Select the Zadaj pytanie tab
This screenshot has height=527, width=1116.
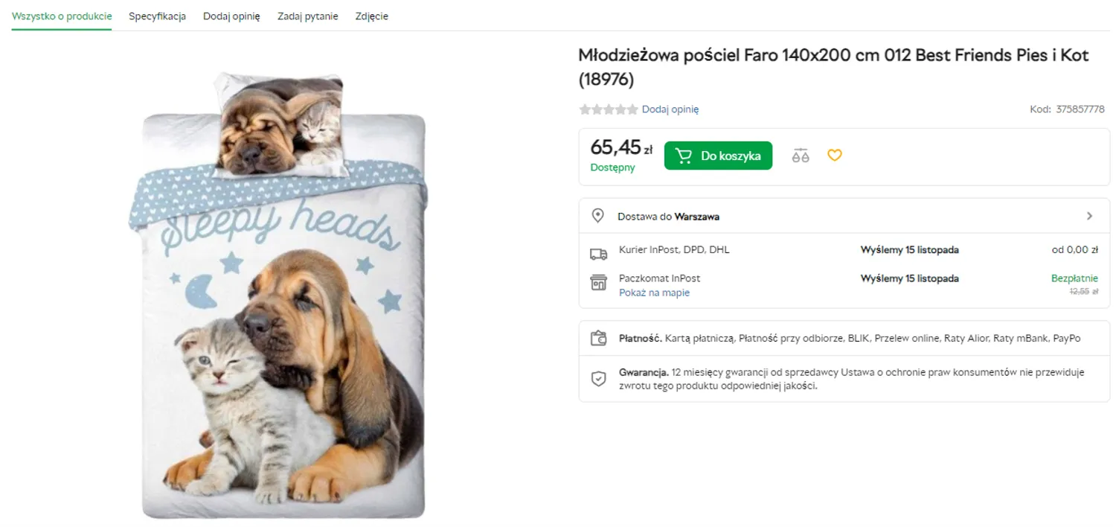click(x=308, y=16)
